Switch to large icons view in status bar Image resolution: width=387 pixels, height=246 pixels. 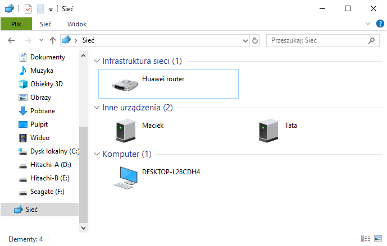click(378, 238)
